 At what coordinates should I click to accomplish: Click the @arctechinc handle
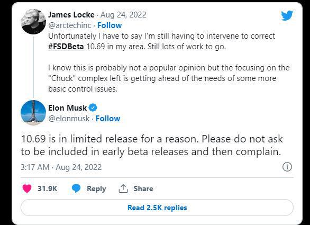[70, 25]
